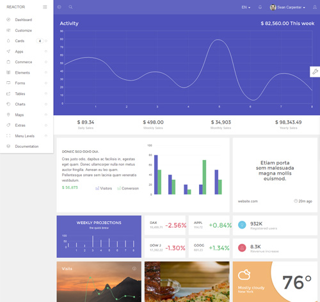Expand the Elements submenu arrow

point(46,72)
